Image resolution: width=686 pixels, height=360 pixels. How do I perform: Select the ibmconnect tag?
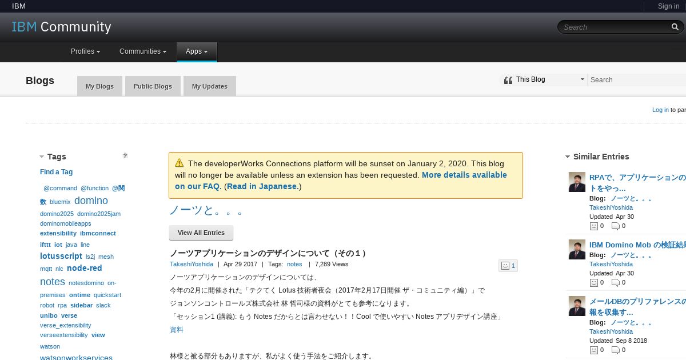tap(98, 233)
